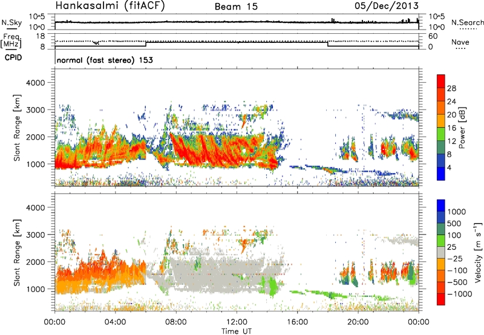Viewport: 484px width, 335px height.
Task: Click the Time UT axis title
Action: click(x=237, y=331)
